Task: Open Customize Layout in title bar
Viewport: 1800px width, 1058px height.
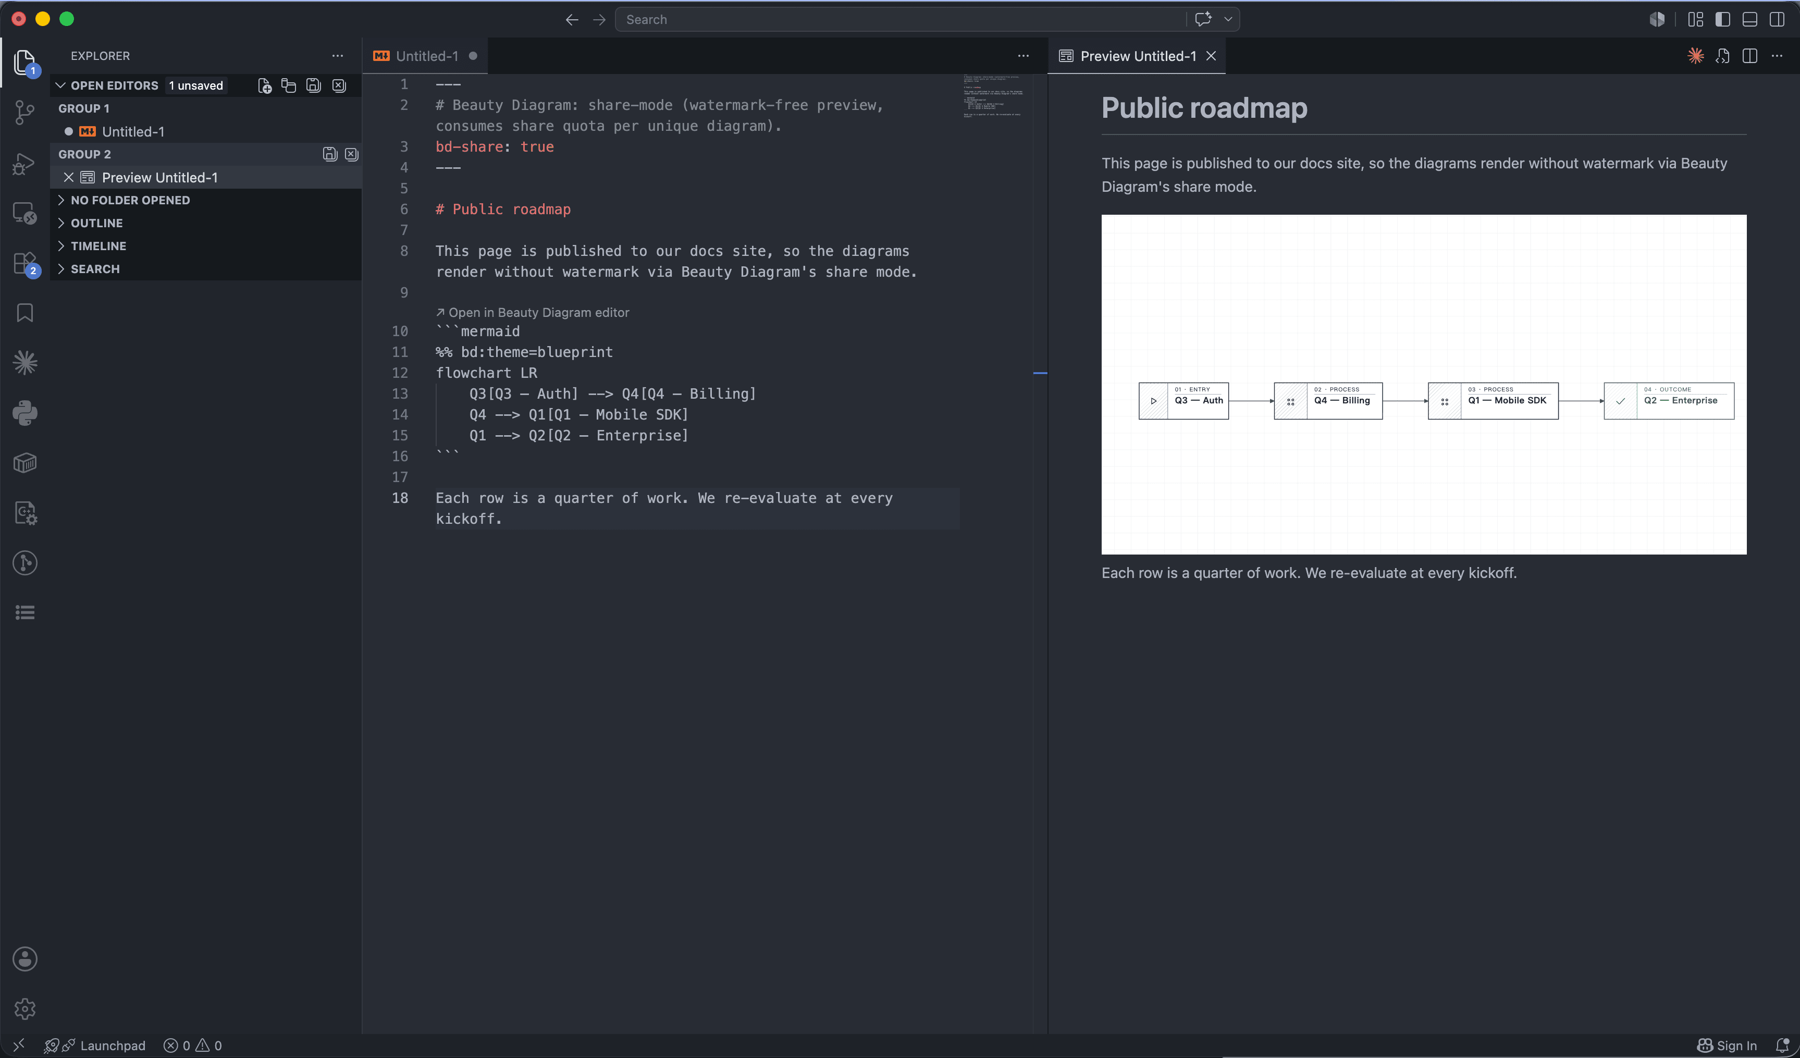Action: point(1696,19)
